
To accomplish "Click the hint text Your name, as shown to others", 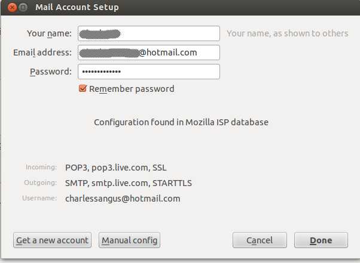I will coord(288,33).
